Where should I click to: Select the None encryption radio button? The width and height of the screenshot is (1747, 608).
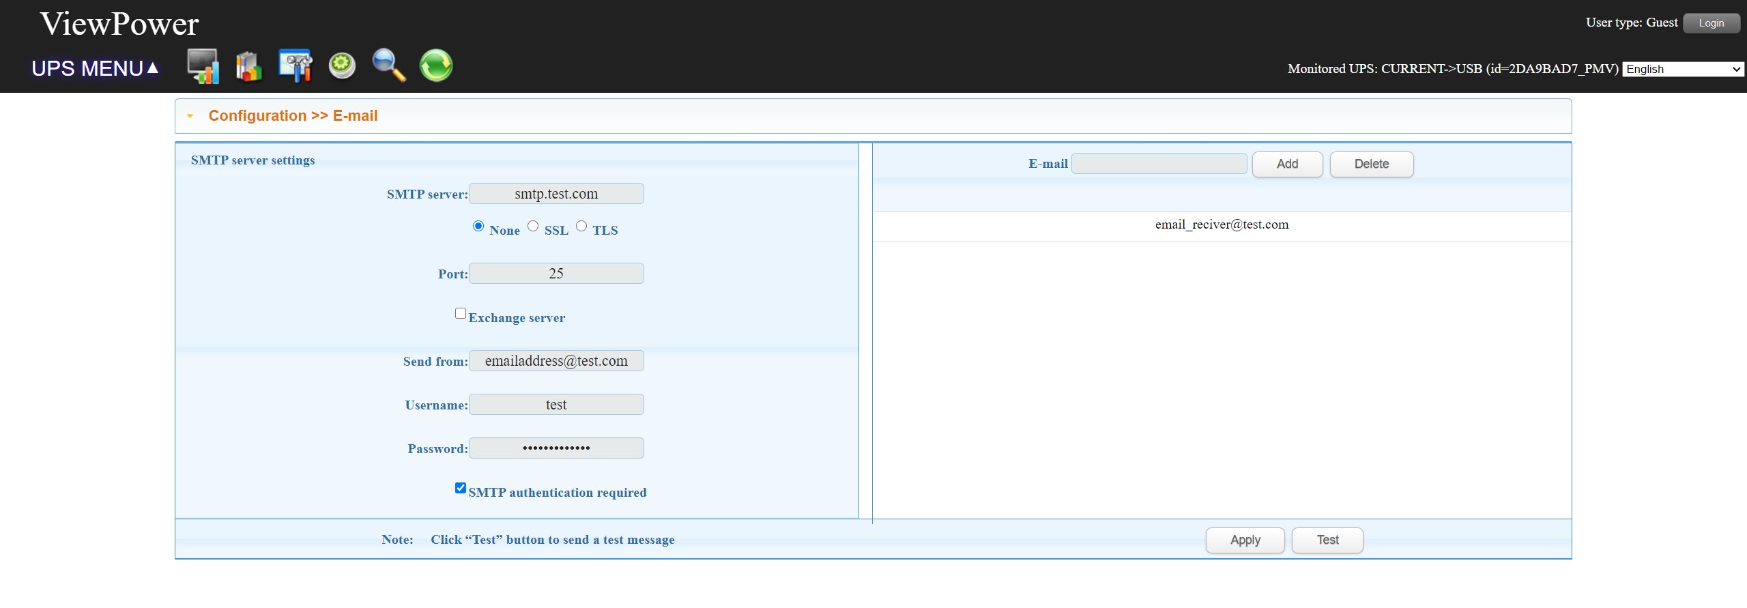tap(478, 227)
